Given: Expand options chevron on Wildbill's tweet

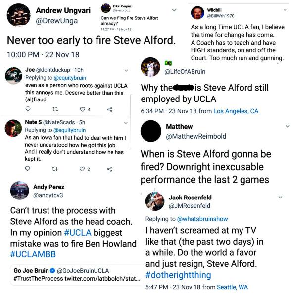Looking at the screenshot, I should (x=285, y=10).
